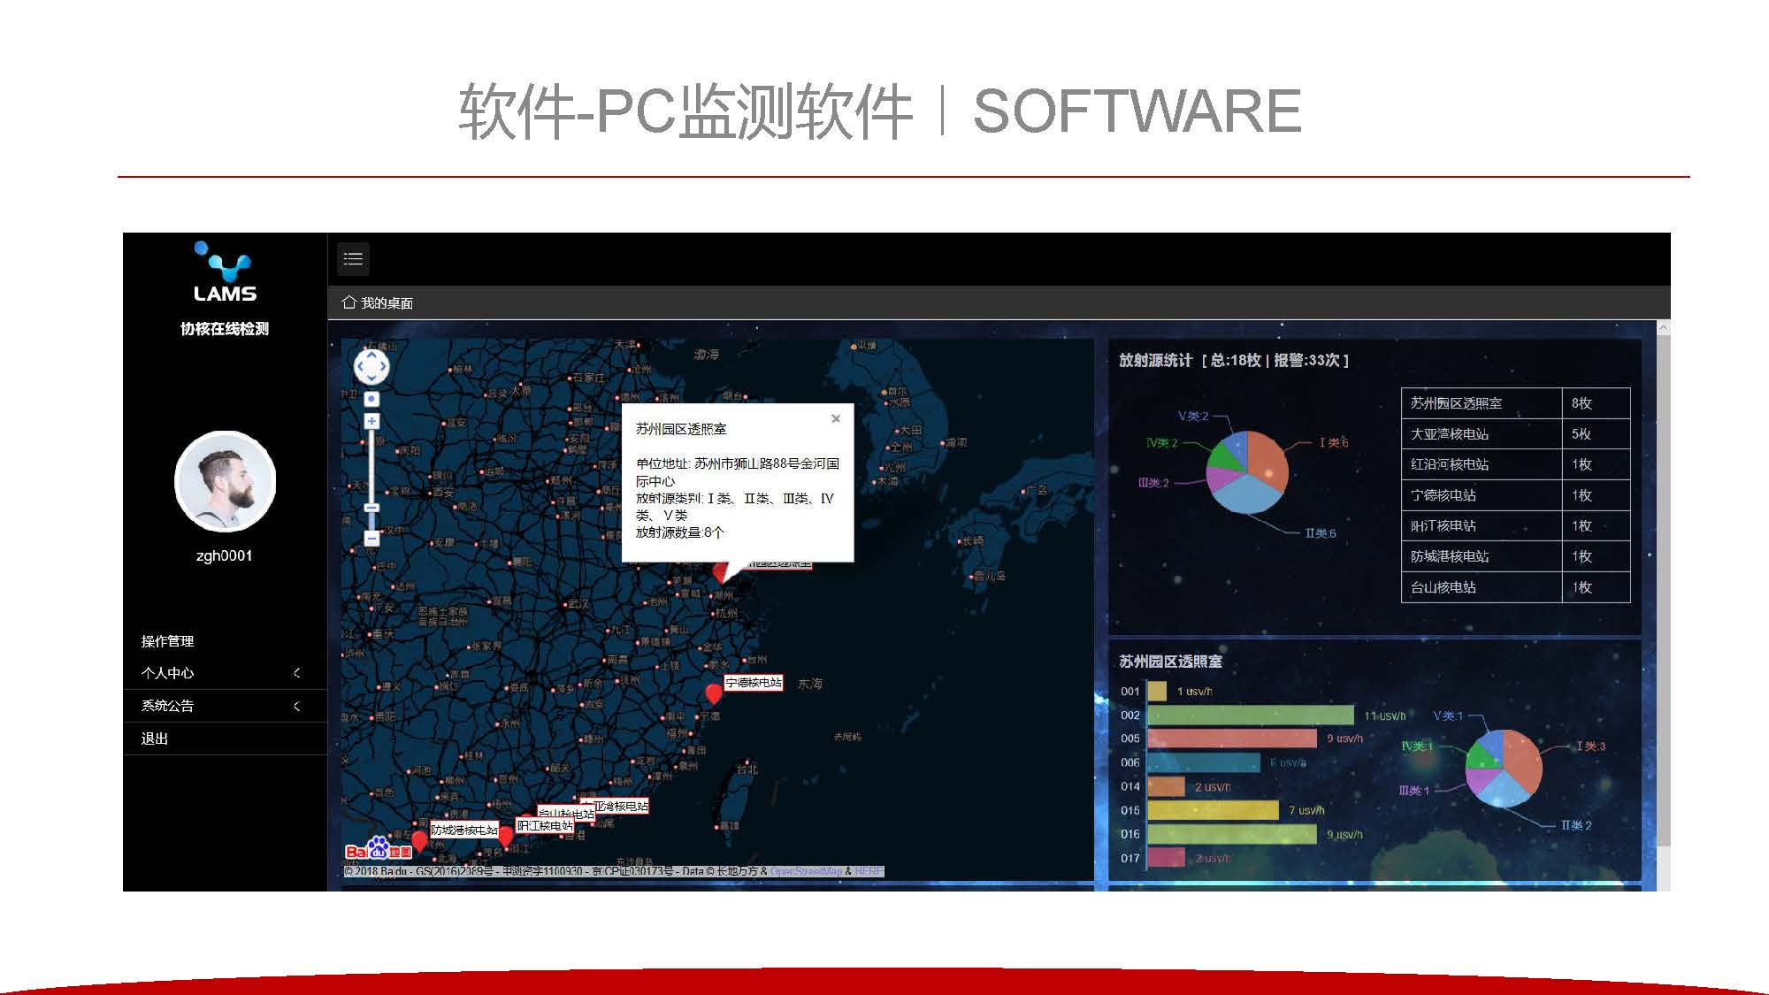Image resolution: width=1769 pixels, height=995 pixels.
Task: Click the red marker for 宁德核电站
Action: (714, 694)
